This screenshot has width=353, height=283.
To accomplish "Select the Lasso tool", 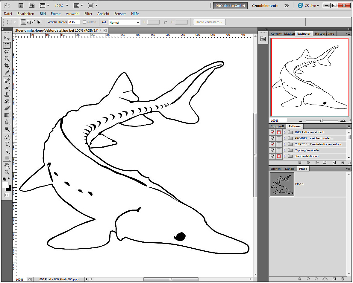I will point(7,52).
